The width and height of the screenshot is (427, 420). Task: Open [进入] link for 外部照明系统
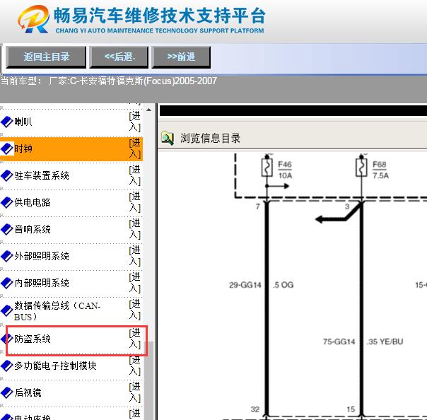pyautogui.click(x=135, y=255)
